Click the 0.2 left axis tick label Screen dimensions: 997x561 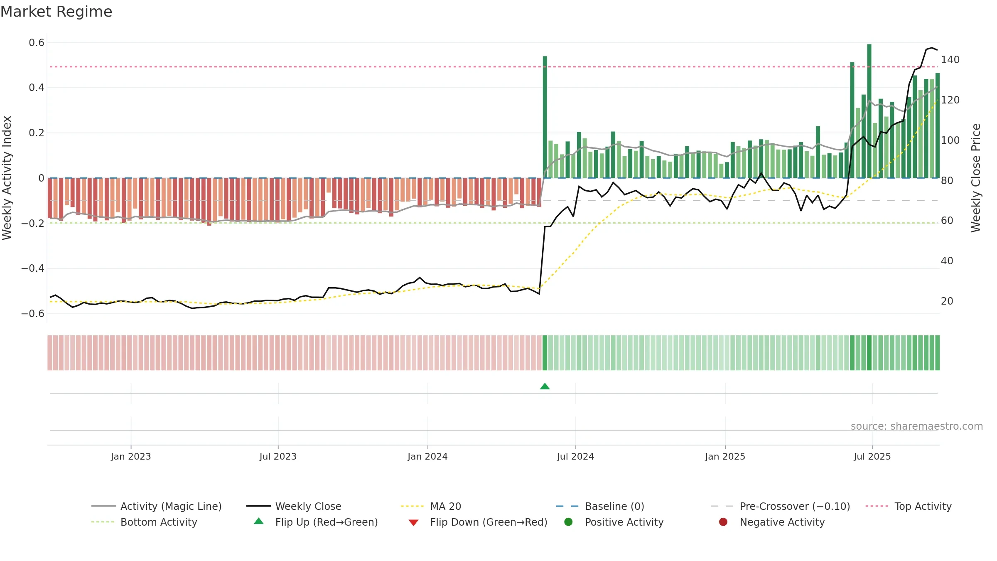[37, 133]
